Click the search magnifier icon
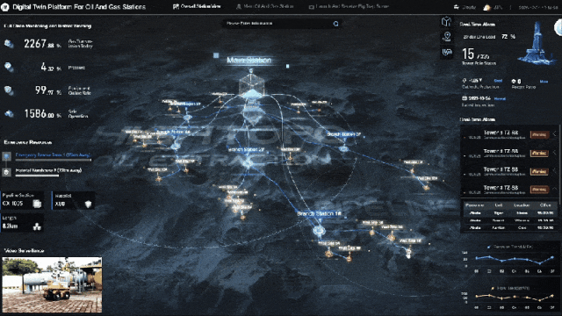 [x=335, y=24]
